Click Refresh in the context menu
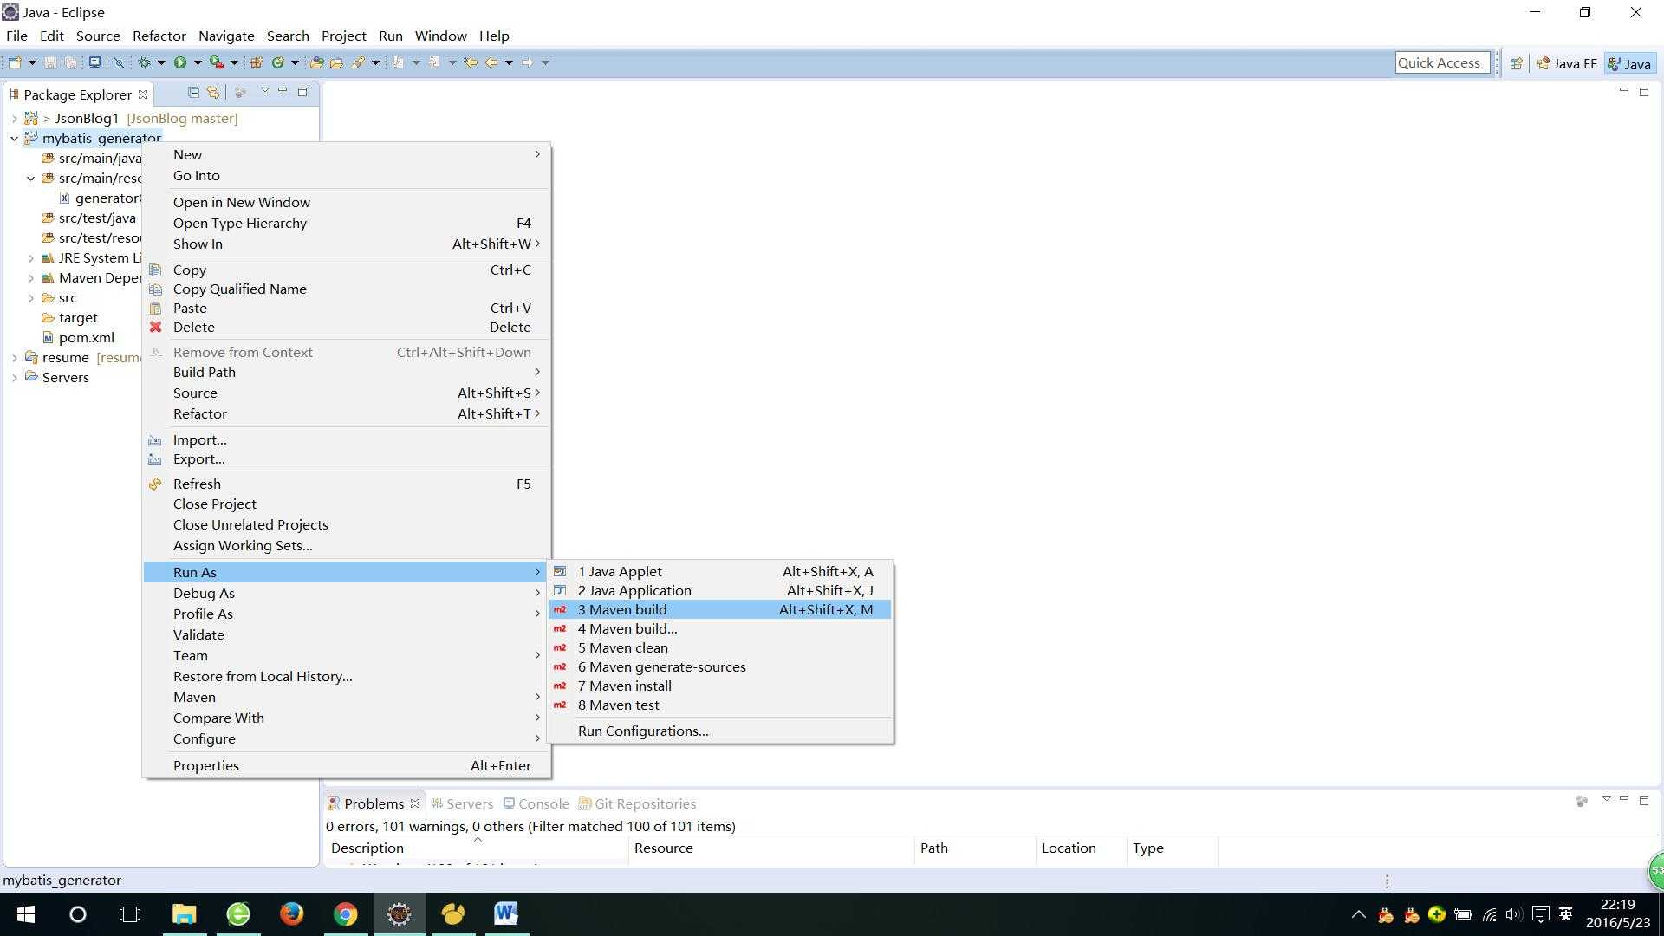 coord(347,484)
